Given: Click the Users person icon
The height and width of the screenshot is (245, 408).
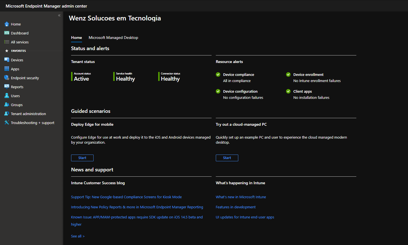Looking at the screenshot, I should (x=7, y=96).
